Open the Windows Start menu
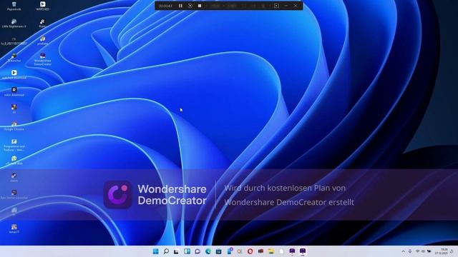This screenshot has width=458, height=257. tap(156, 251)
